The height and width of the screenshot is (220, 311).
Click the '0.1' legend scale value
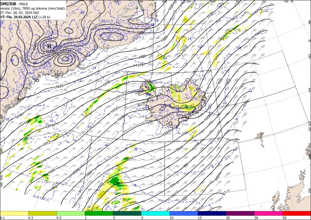pyautogui.click(x=2, y=218)
